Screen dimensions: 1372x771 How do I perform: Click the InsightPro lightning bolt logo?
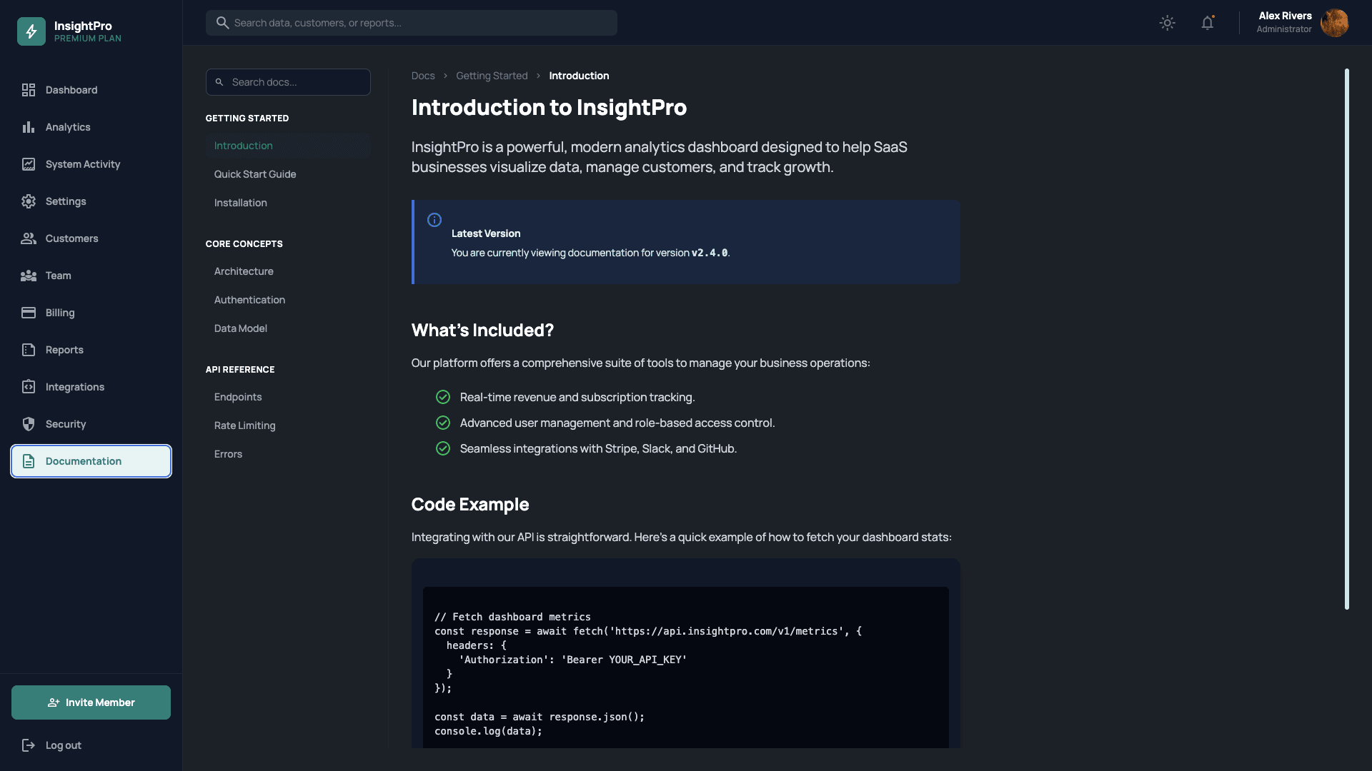tap(31, 31)
